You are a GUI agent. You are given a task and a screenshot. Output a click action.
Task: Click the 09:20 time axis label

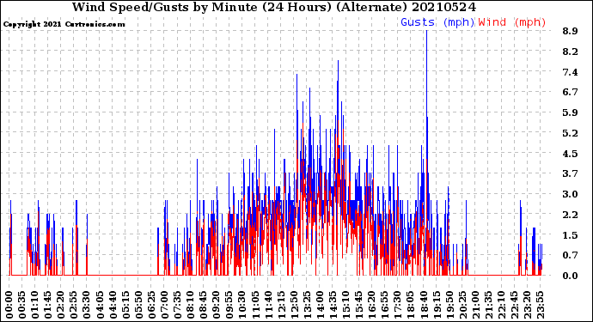click(x=217, y=305)
